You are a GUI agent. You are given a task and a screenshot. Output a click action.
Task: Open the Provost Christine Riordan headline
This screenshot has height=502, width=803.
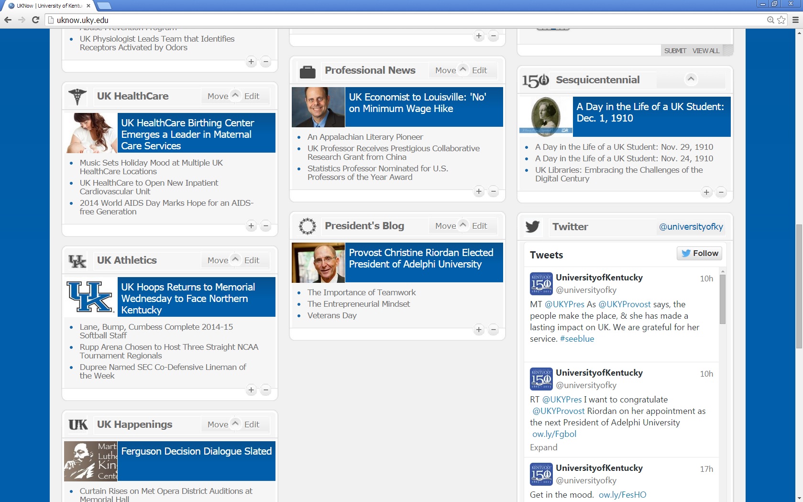(x=421, y=258)
